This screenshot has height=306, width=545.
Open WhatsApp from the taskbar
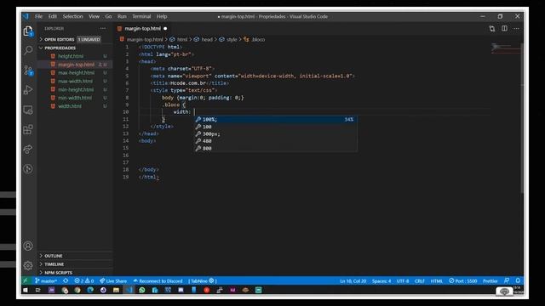tap(142, 290)
